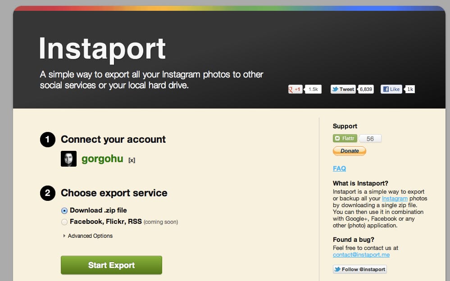Click the green Flattr button
The width and height of the screenshot is (450, 281).
tap(345, 138)
